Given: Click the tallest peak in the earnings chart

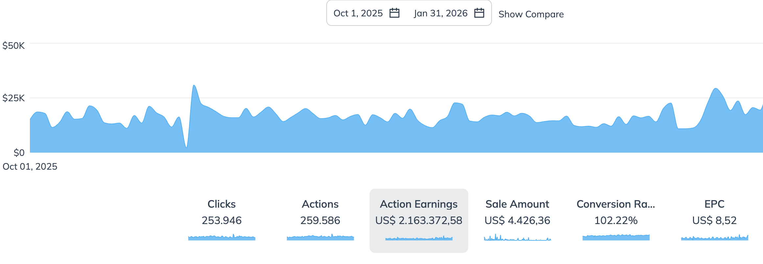Looking at the screenshot, I should tap(194, 86).
